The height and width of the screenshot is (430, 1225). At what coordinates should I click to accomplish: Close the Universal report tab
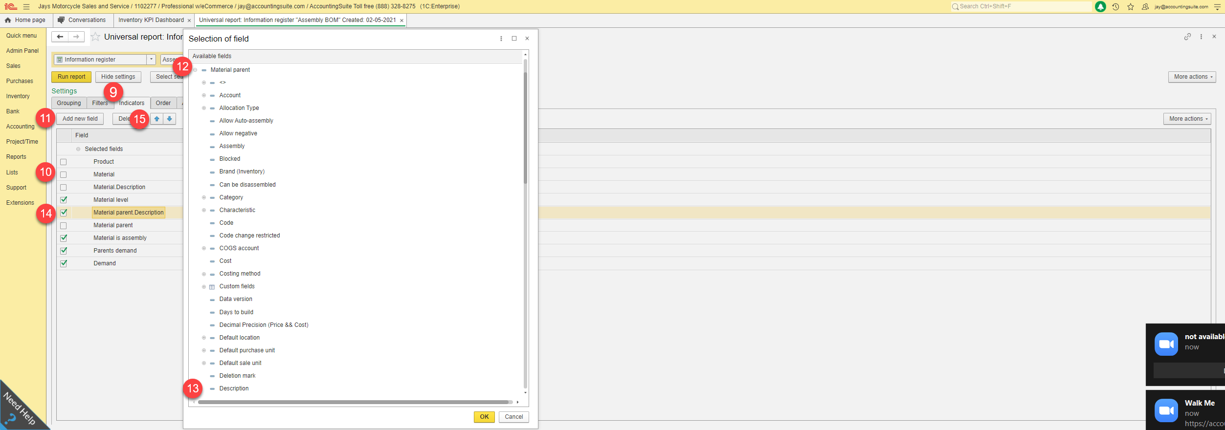[401, 21]
